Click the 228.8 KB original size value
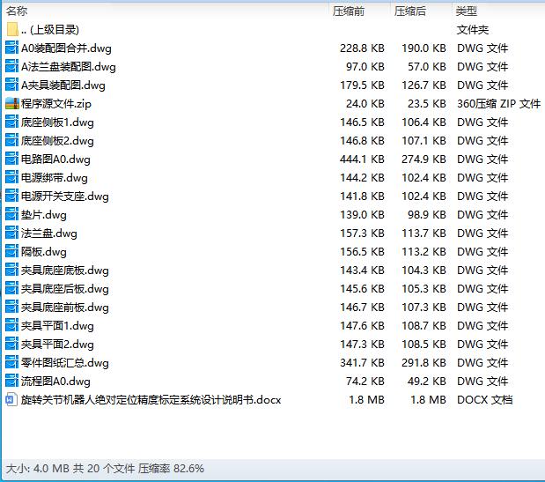 [362, 48]
